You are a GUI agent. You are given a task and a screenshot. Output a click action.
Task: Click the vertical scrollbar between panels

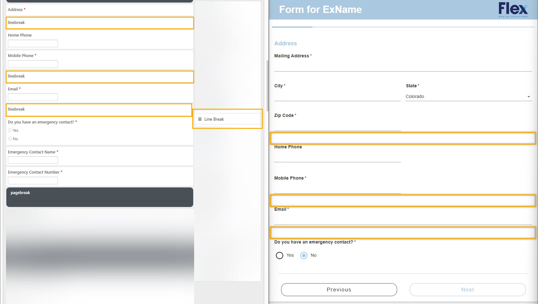[268, 86]
